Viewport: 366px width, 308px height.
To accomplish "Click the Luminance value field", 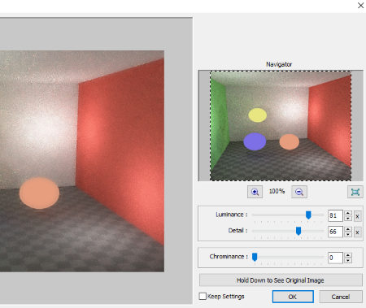I will [335, 216].
